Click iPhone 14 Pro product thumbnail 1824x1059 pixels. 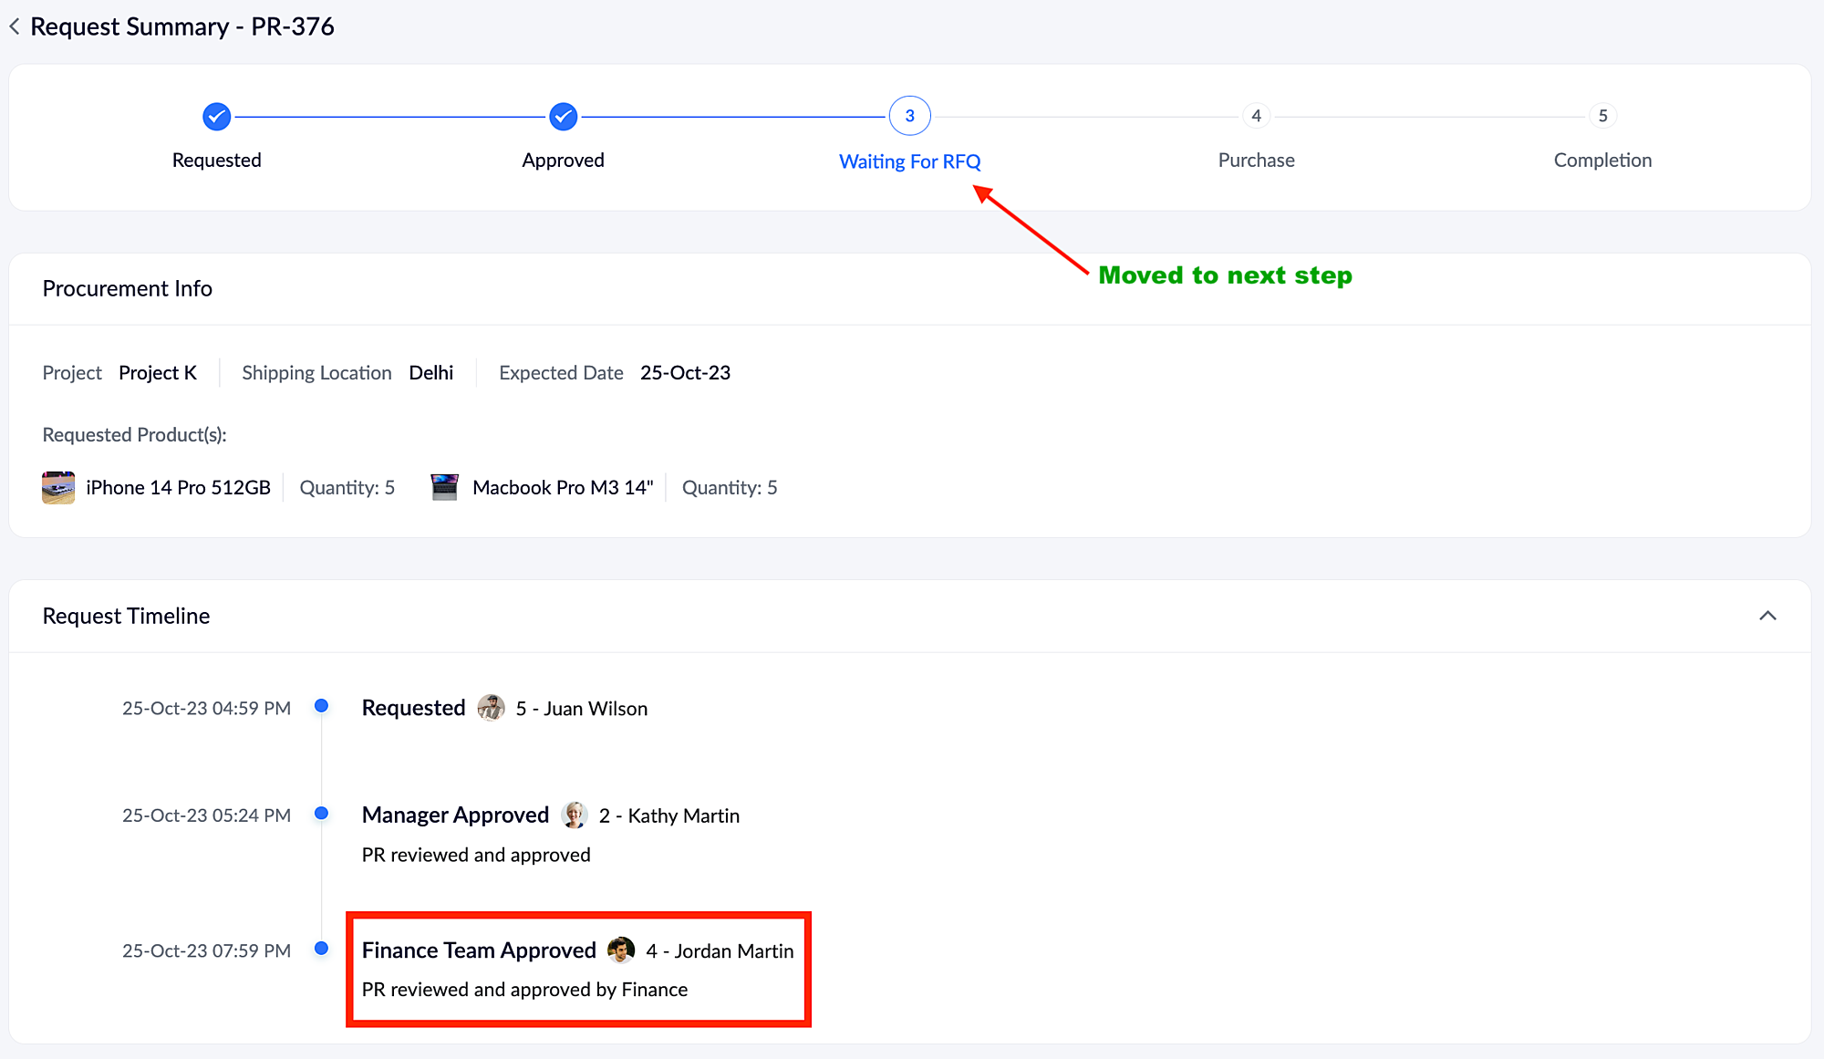[x=58, y=487]
